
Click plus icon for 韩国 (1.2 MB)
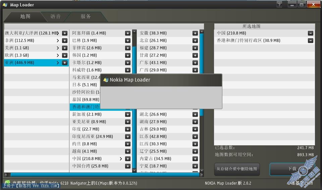click(128, 55)
